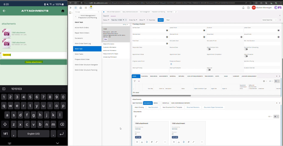Image resolution: width=283 pixels, height=146 pixels.
Task: Go back using the Attachments header arrow
Action: tap(4, 11)
